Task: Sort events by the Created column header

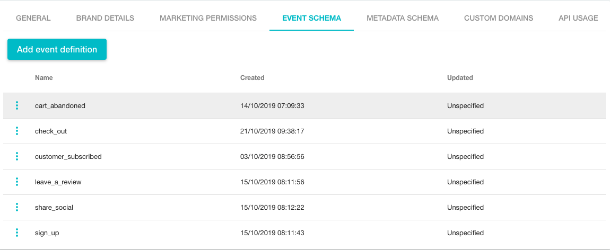Action: point(252,78)
